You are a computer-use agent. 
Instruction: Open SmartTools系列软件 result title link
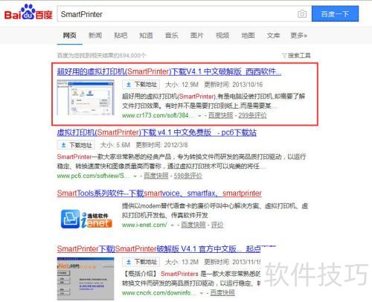click(x=159, y=193)
